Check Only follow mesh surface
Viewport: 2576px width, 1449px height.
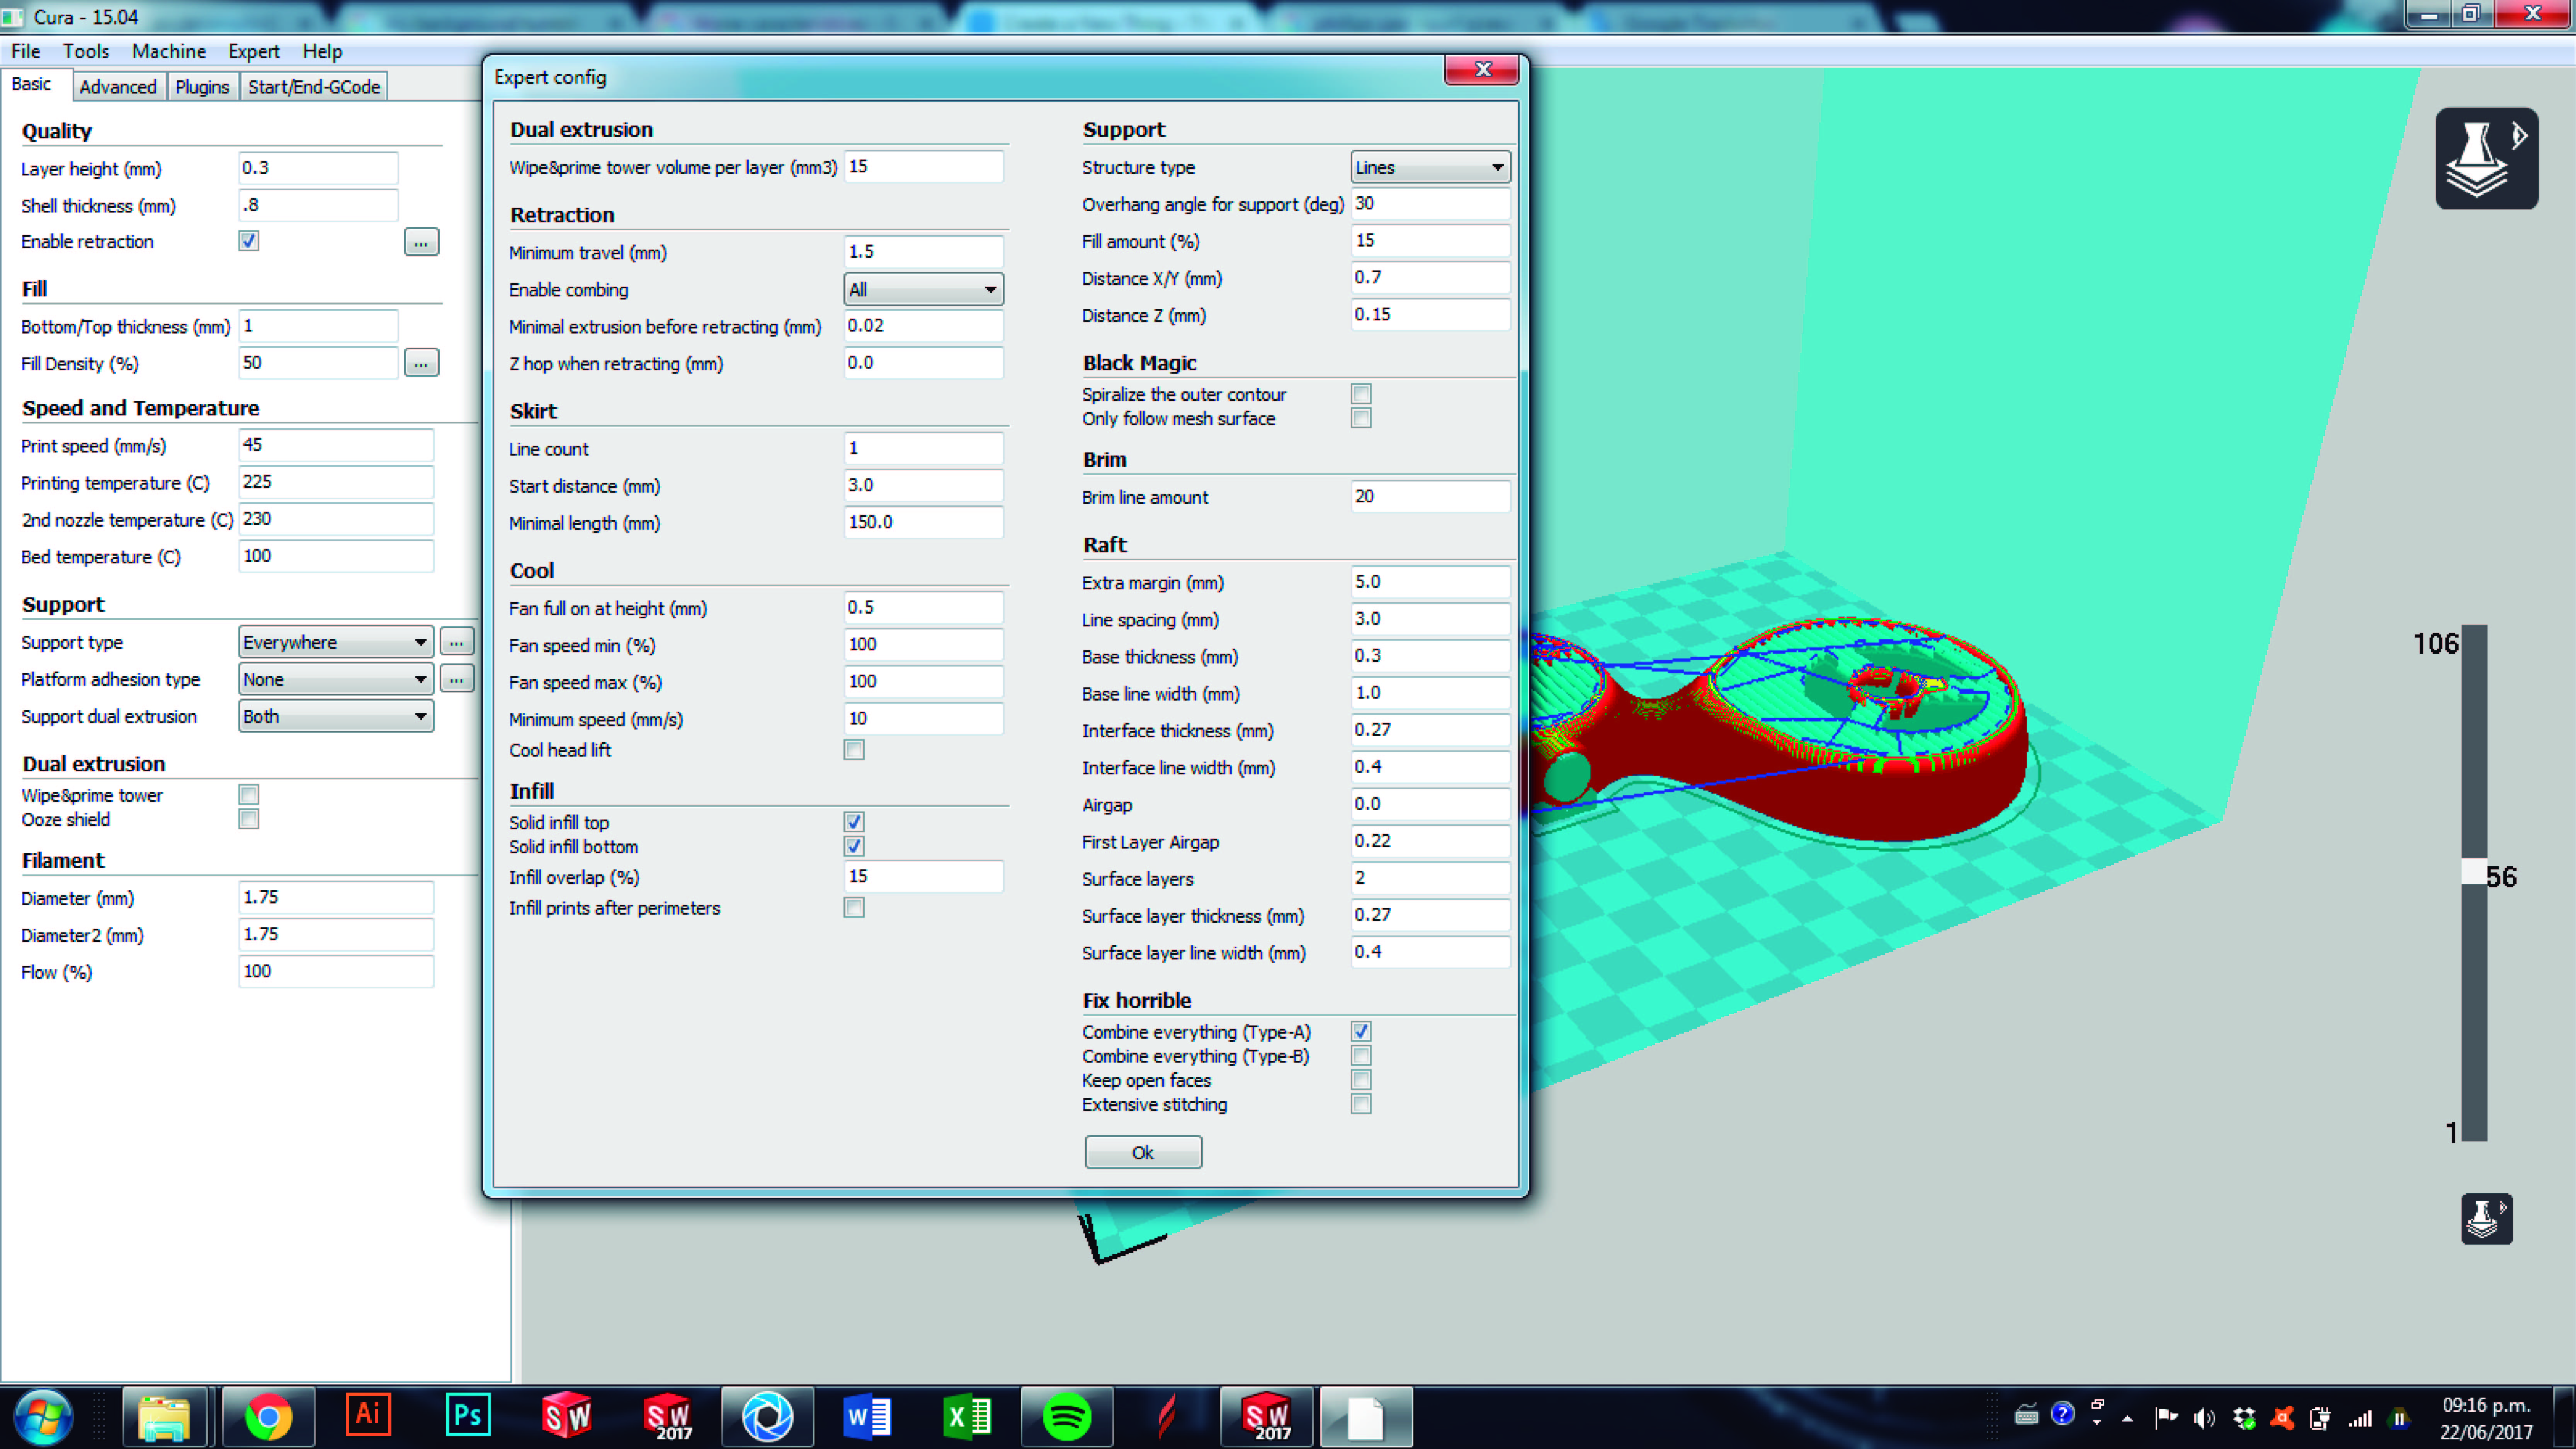pyautogui.click(x=1361, y=418)
